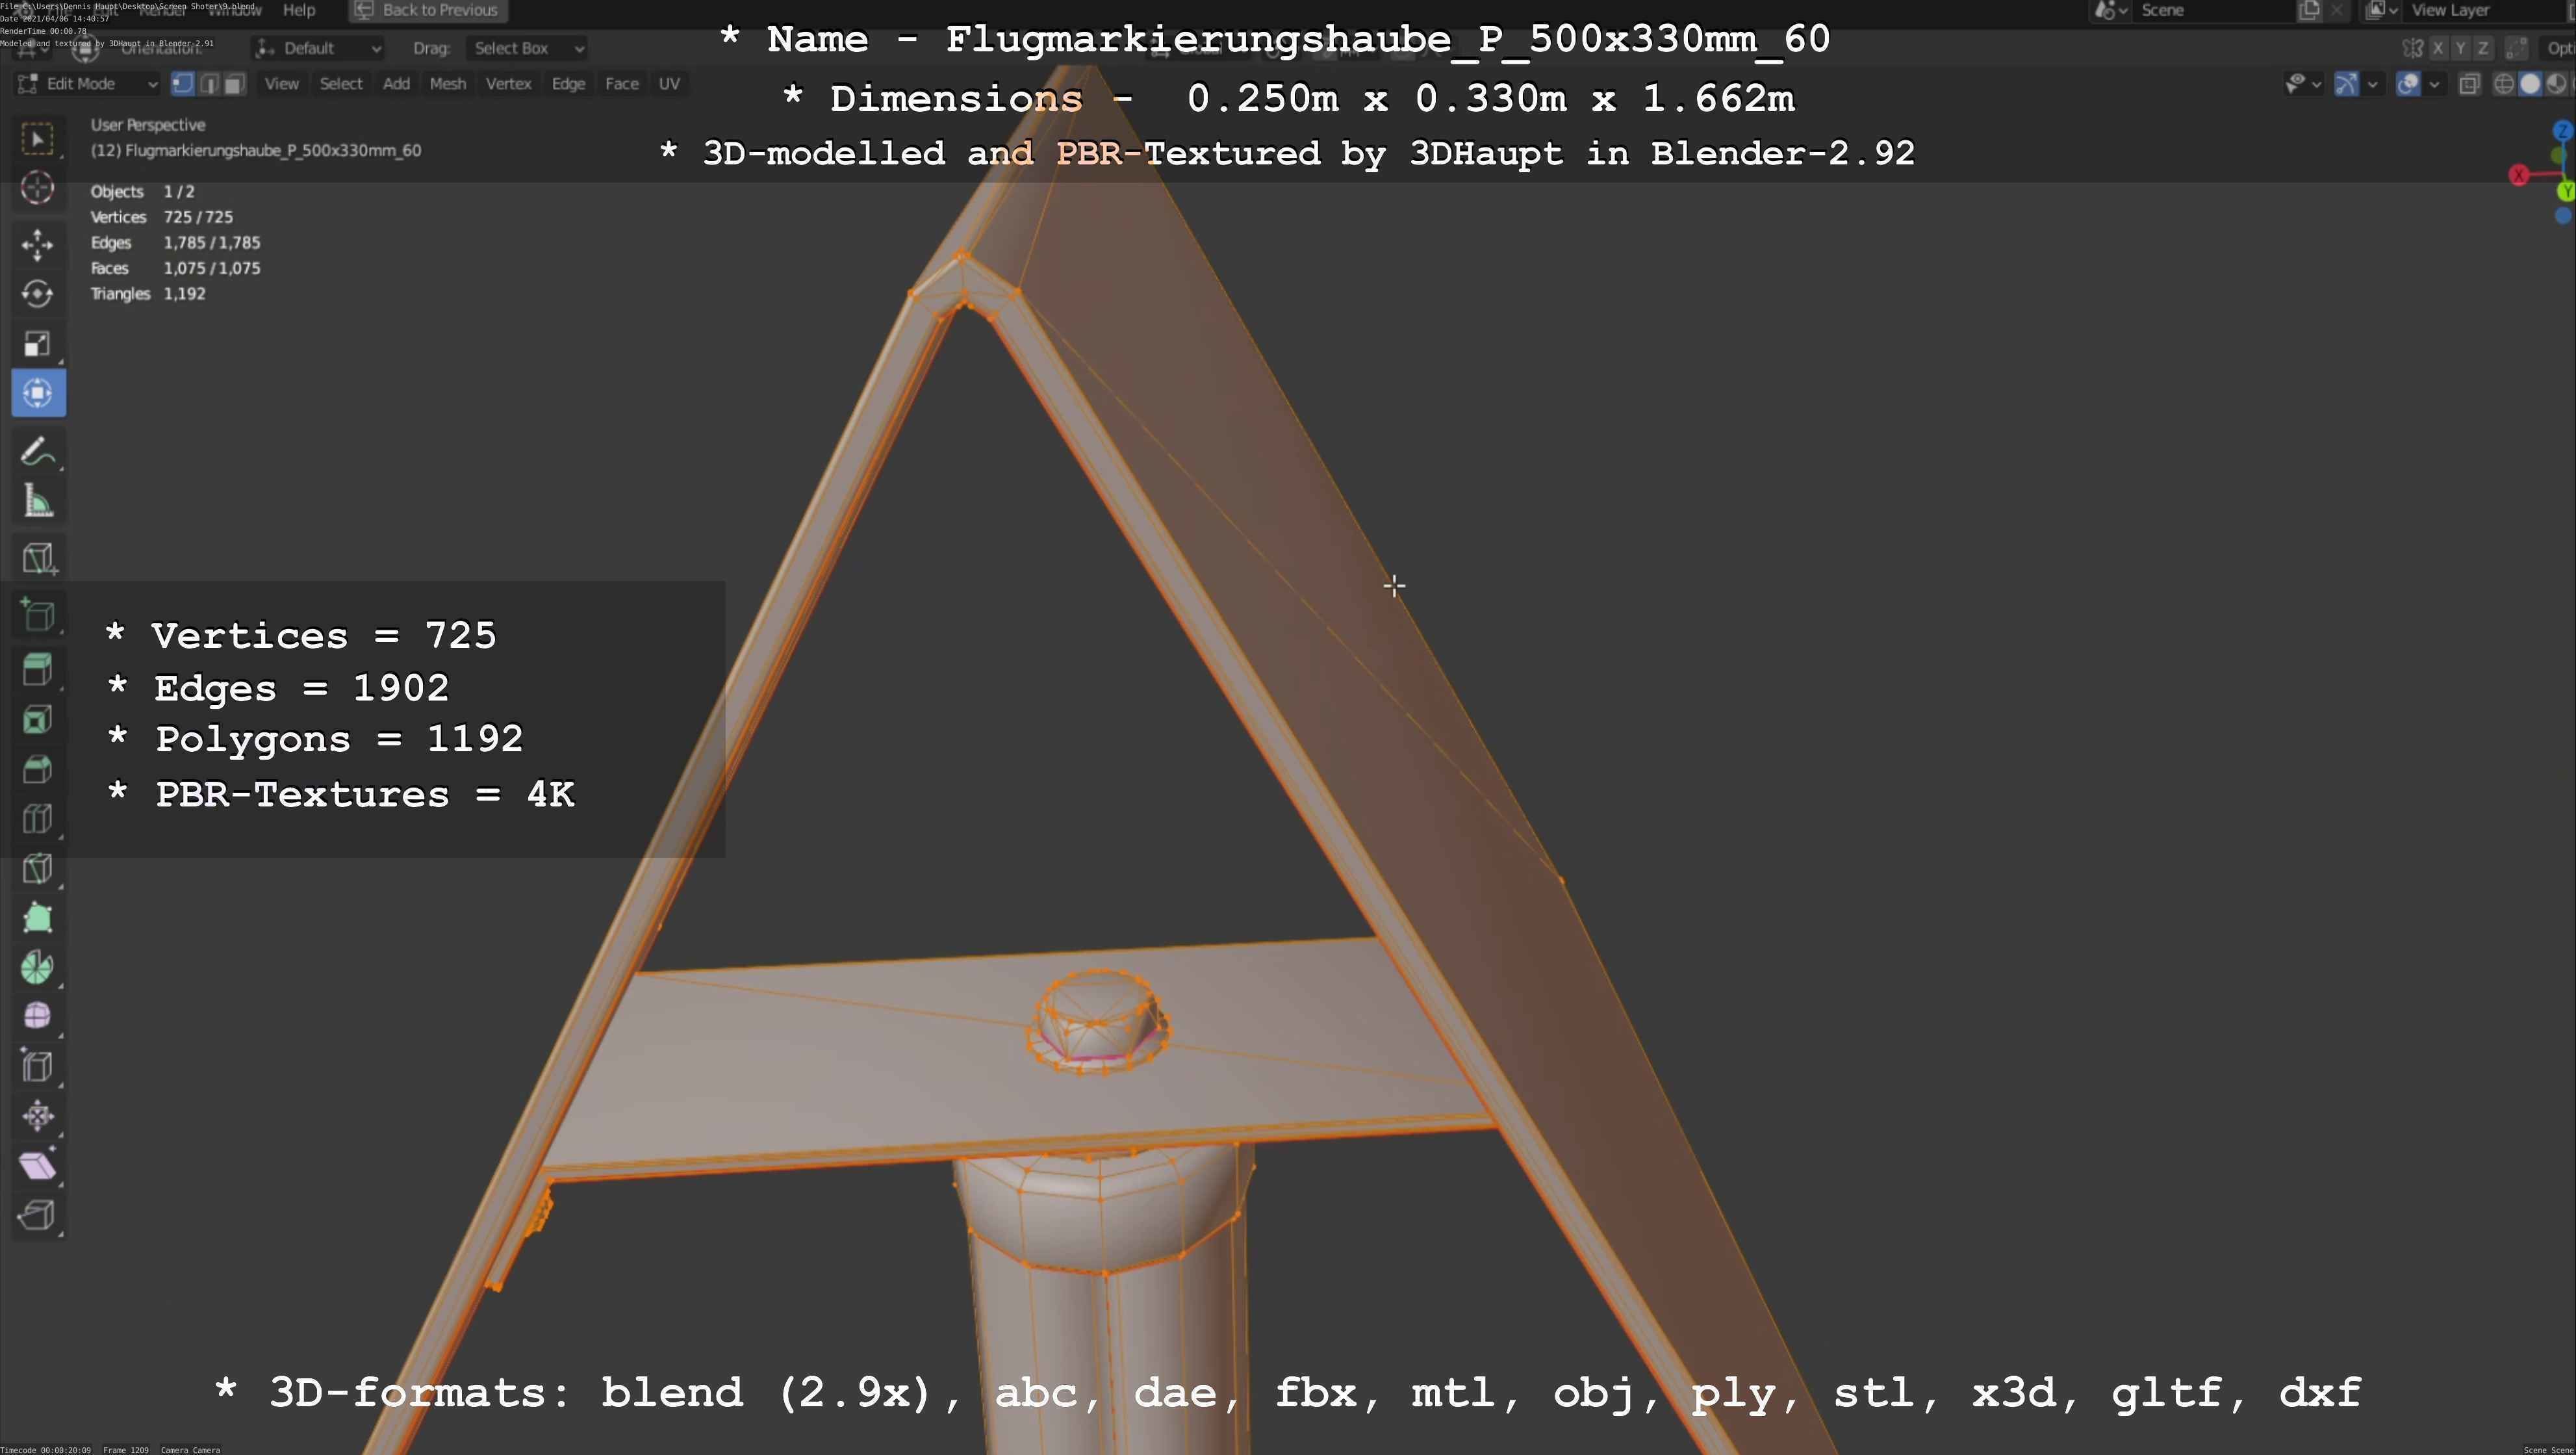This screenshot has width=2576, height=1455.
Task: Open the Edit Mode dropdown
Action: (88, 84)
